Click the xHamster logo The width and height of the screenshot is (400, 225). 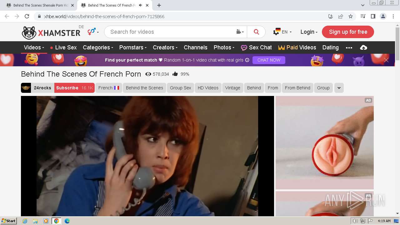click(51, 32)
